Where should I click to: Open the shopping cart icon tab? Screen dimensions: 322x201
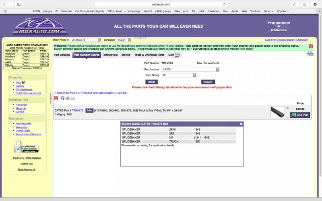(x=174, y=55)
